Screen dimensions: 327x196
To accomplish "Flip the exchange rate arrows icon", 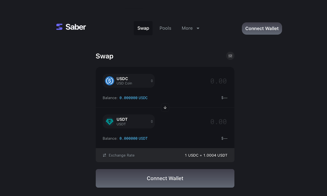I will [x=105, y=155].
